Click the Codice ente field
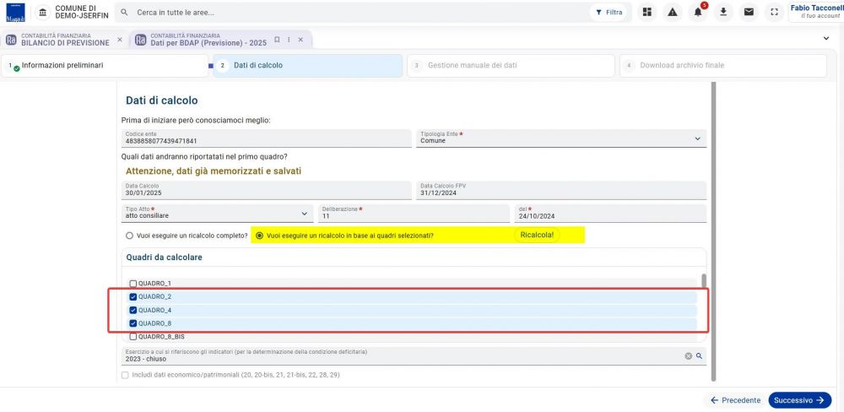844x412 pixels. click(x=267, y=138)
